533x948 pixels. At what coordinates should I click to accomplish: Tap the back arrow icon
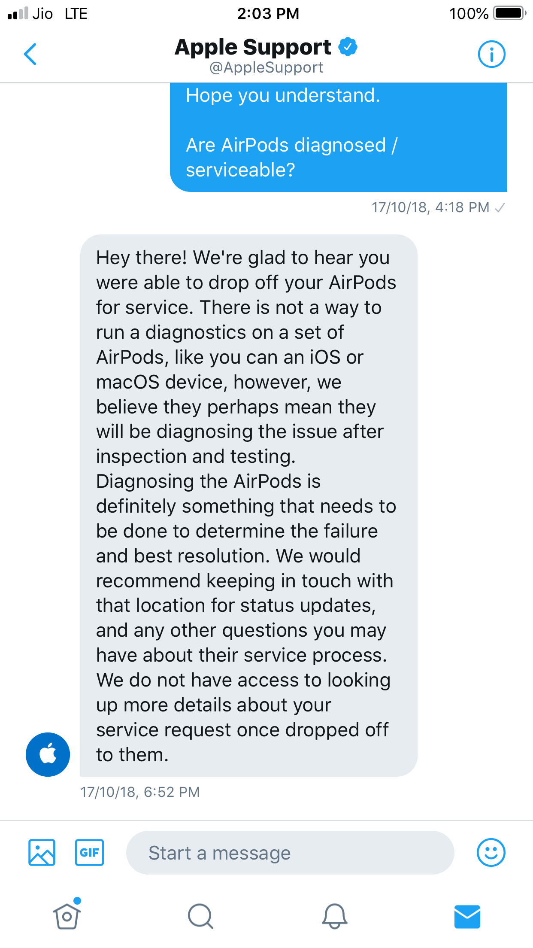click(x=30, y=55)
